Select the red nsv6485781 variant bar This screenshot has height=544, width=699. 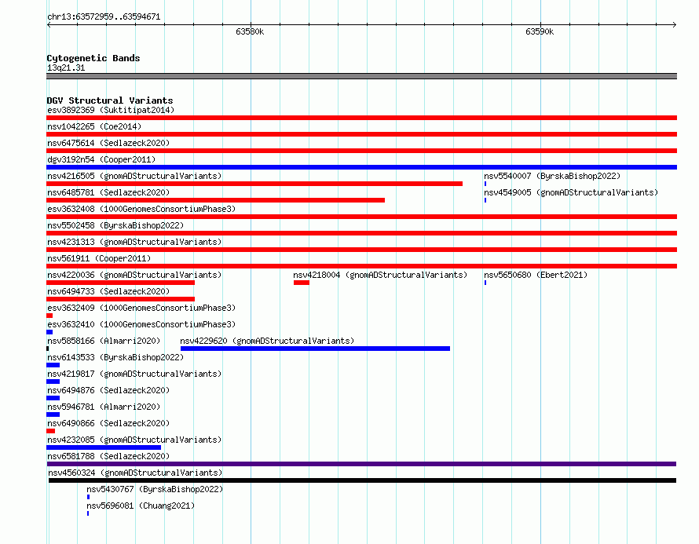215,200
